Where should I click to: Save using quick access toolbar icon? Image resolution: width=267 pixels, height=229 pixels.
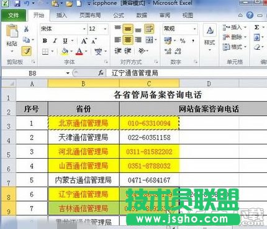[x=17, y=3]
